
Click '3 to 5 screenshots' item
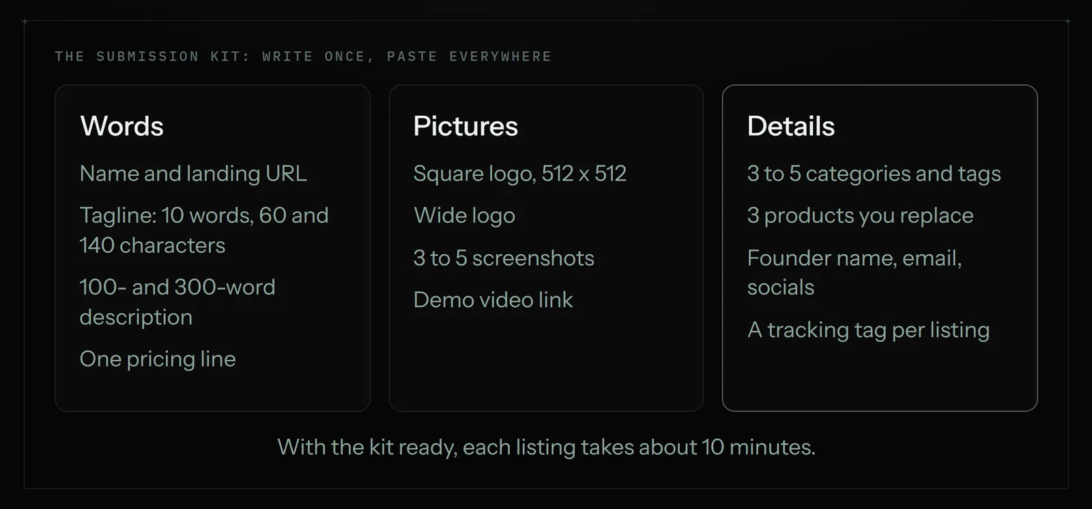504,258
